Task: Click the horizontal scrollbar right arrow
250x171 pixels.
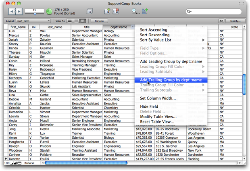Action: pos(240,163)
